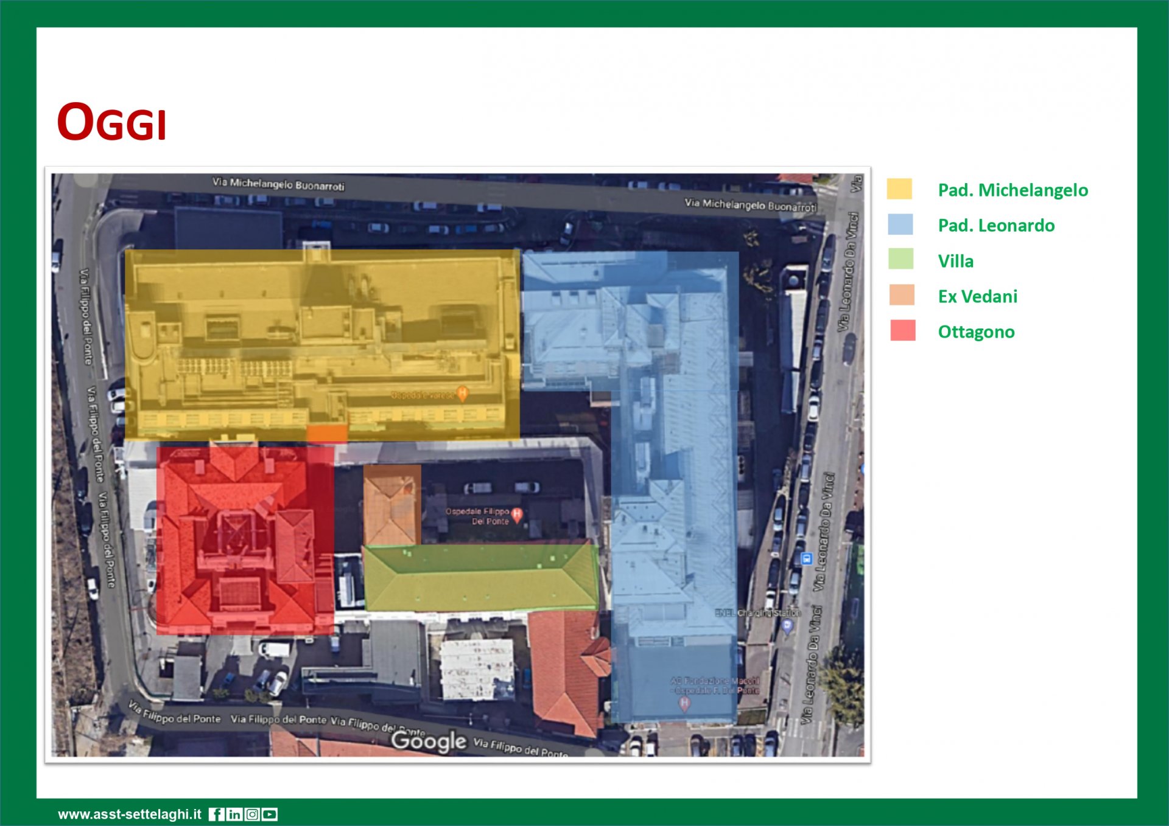
Task: Click the OGGI slide title
Action: pyautogui.click(x=111, y=122)
